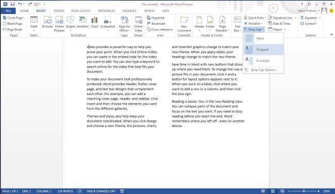The width and height of the screenshot is (335, 194).
Task: Expand the Equation dropdown
Action: 320,18
